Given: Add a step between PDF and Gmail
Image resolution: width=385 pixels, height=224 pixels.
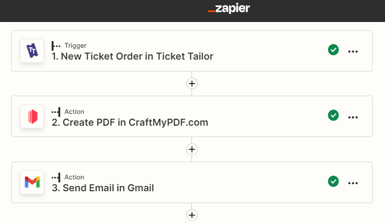Looking at the screenshot, I should click(192, 149).
